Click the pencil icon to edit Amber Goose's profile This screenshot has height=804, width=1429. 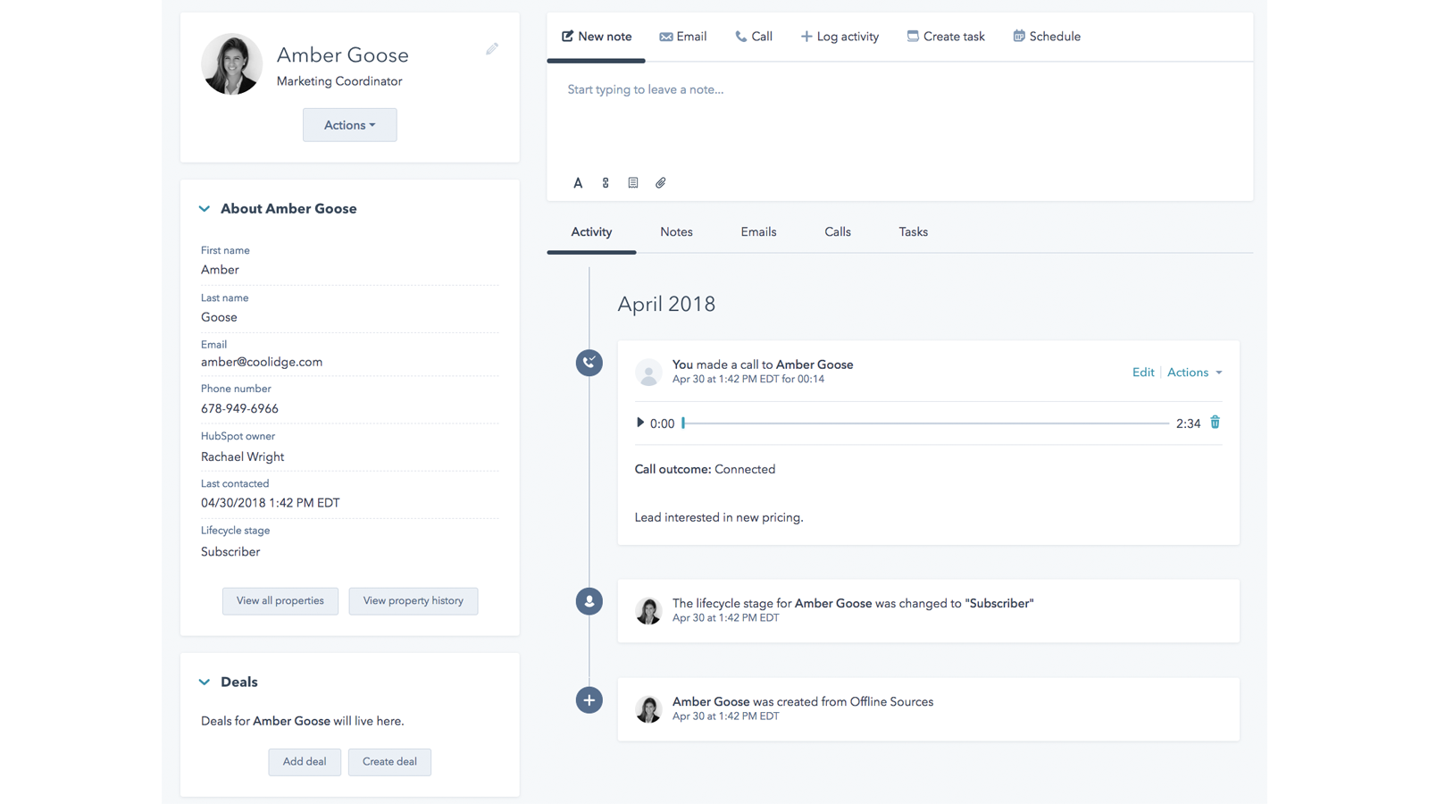492,49
